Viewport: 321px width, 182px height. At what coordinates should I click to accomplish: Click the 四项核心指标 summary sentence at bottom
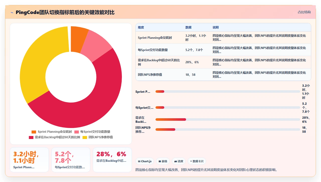pos(206,170)
